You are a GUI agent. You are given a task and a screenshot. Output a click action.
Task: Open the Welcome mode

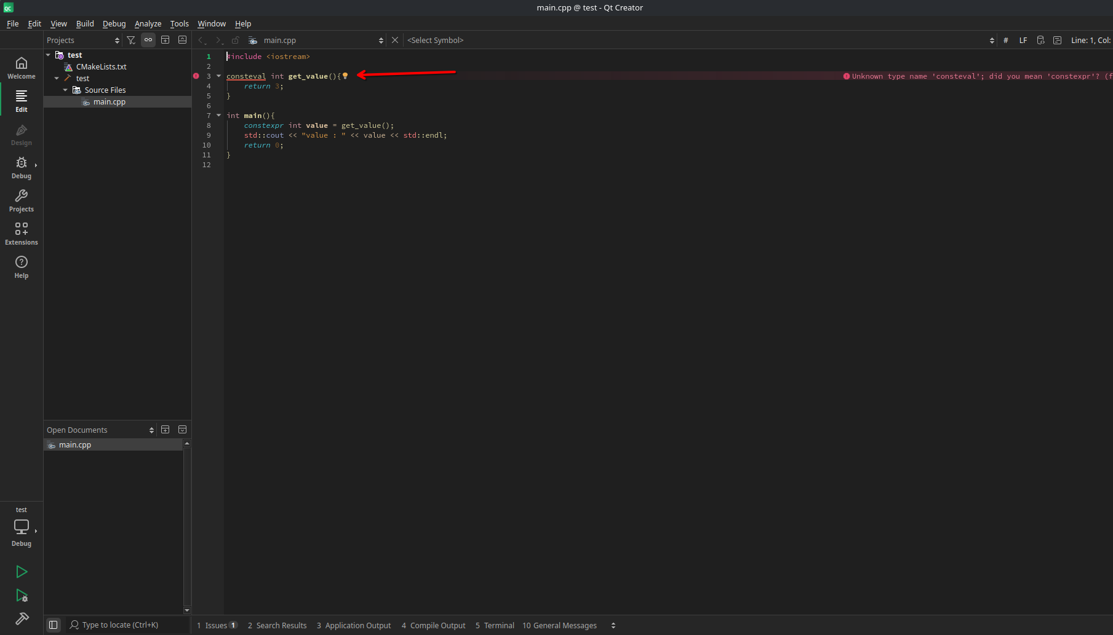(x=22, y=68)
